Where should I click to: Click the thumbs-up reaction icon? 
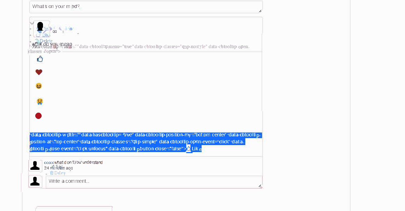[x=40, y=59]
